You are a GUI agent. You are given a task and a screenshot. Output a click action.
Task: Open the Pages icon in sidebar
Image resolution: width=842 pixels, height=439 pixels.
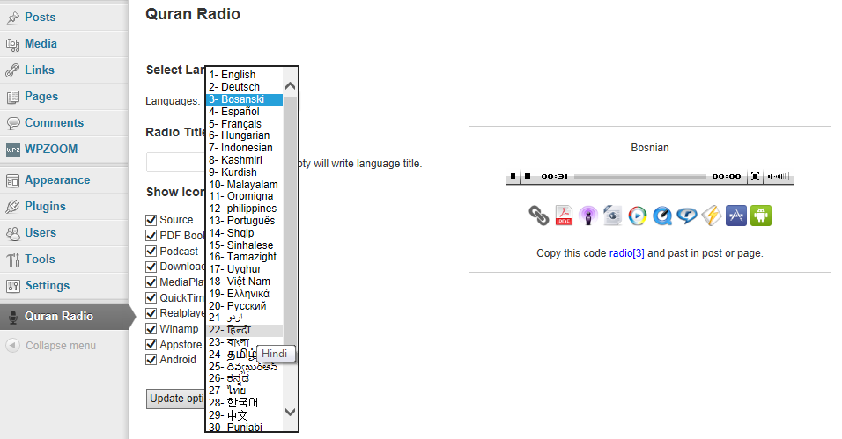click(13, 97)
